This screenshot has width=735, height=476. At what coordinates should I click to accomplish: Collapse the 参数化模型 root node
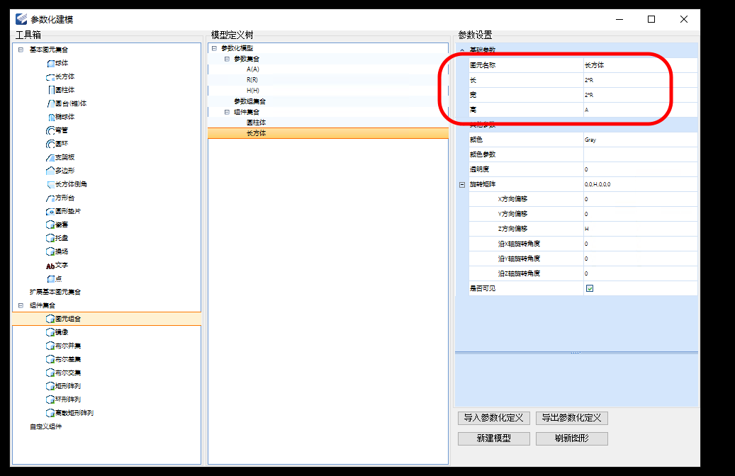tap(214, 48)
